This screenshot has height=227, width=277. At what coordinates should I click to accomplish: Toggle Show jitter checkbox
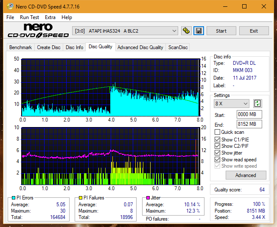click(217, 153)
